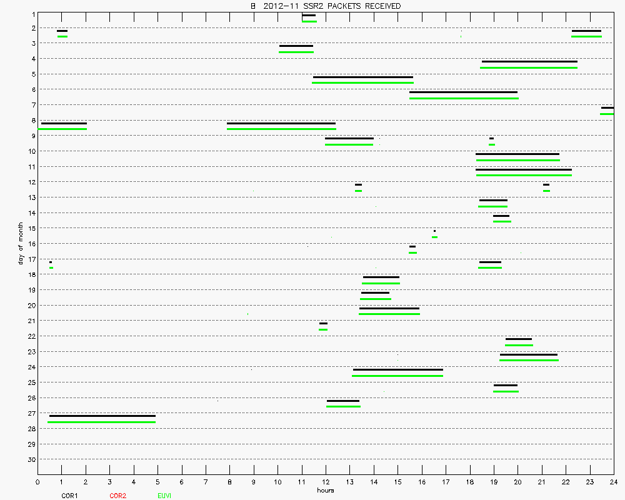Screen dimensions: 625x500
Task: Select the black bar on day 24
Action: pos(397,369)
